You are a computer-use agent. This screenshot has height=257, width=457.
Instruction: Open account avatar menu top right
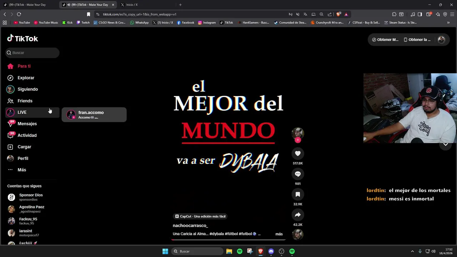[441, 40]
